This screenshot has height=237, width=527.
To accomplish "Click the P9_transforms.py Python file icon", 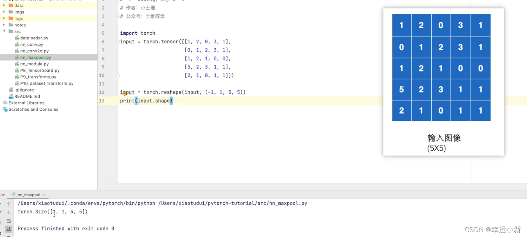I will [17, 77].
